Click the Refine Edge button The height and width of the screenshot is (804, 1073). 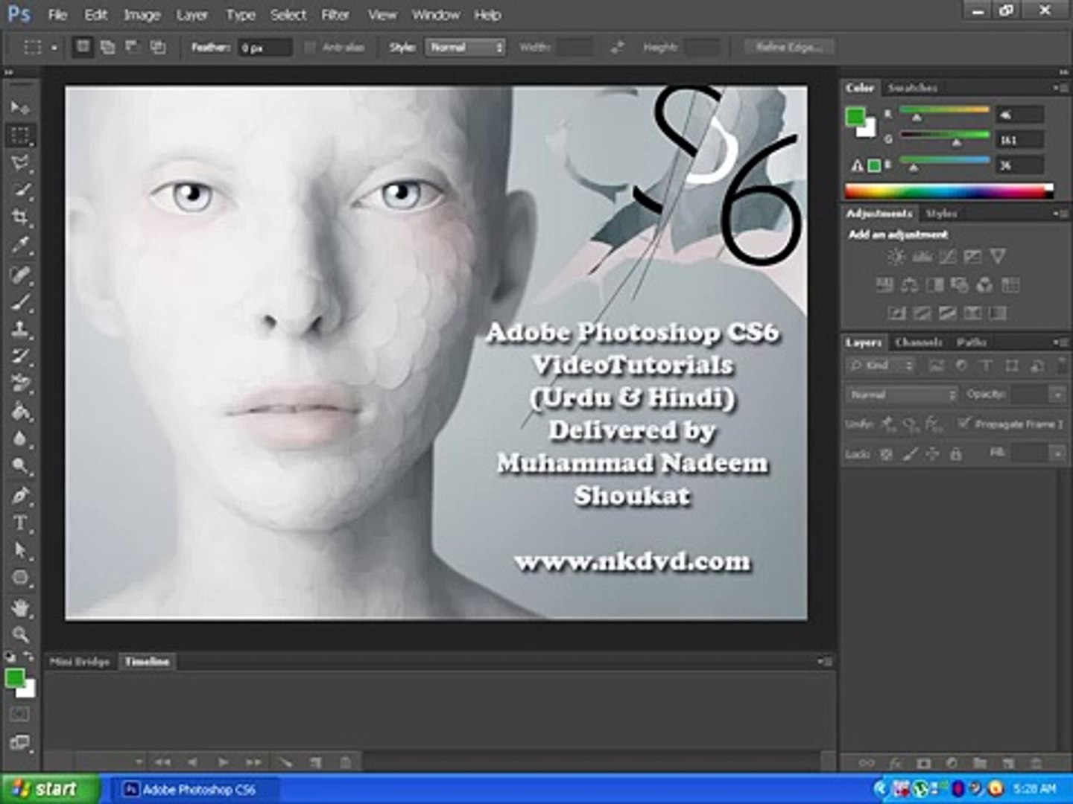pos(788,48)
